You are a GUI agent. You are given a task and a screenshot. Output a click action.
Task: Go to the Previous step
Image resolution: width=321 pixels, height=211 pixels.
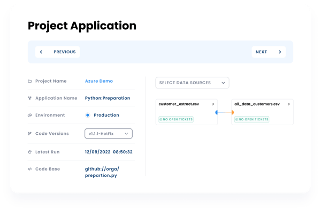[x=58, y=52]
